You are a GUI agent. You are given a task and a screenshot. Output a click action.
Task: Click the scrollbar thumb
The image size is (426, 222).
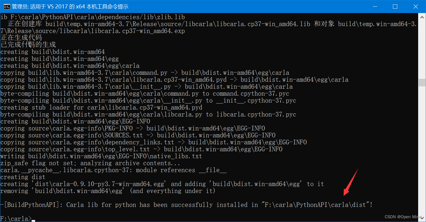click(x=422, y=83)
